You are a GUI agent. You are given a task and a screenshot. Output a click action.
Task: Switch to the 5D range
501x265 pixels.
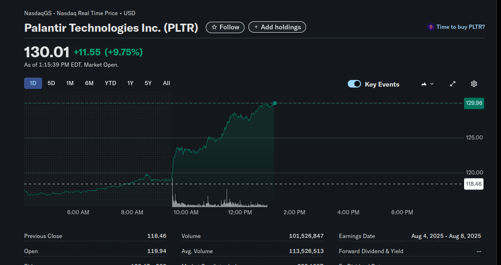pyautogui.click(x=52, y=83)
